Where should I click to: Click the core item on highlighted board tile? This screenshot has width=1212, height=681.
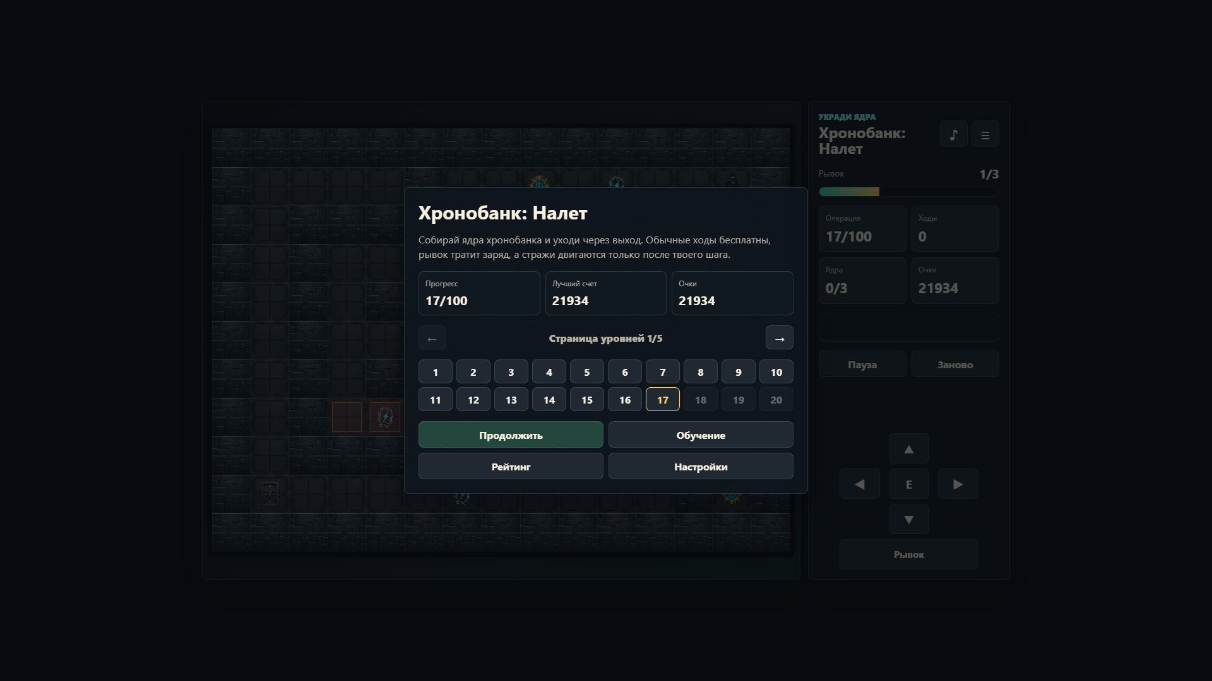click(385, 417)
